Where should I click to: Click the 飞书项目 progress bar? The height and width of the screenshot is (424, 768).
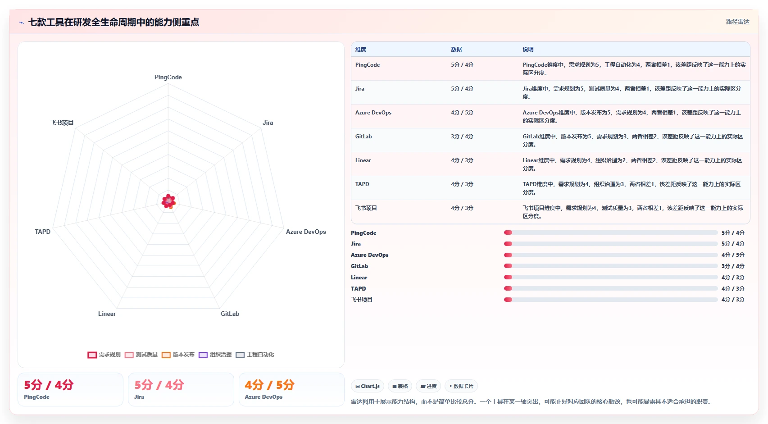[611, 300]
